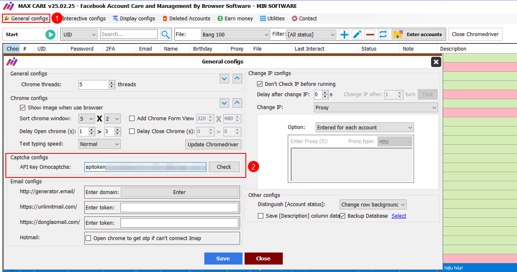This screenshot has height=272, width=517.
Task: Close the General configs dialog with X
Action: point(436,62)
